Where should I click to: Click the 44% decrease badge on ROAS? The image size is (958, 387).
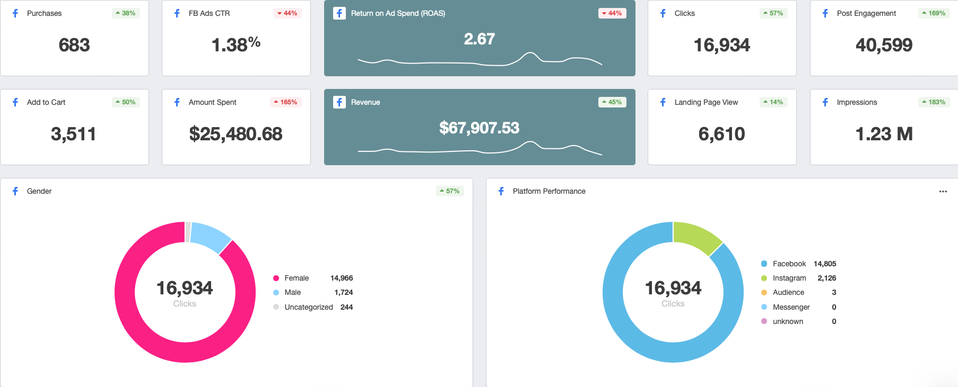(x=612, y=13)
